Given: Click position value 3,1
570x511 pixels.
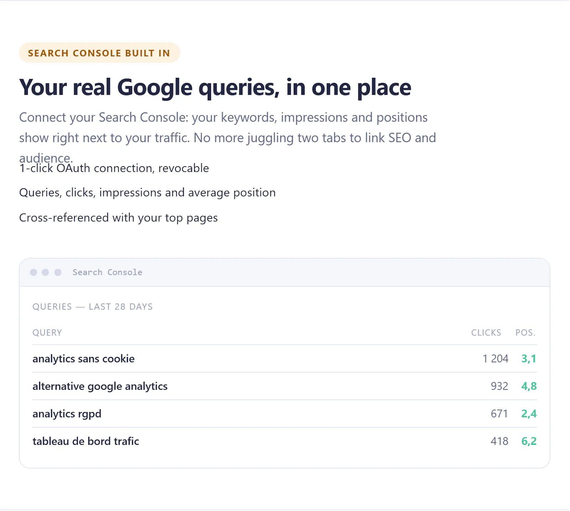Looking at the screenshot, I should coord(529,359).
